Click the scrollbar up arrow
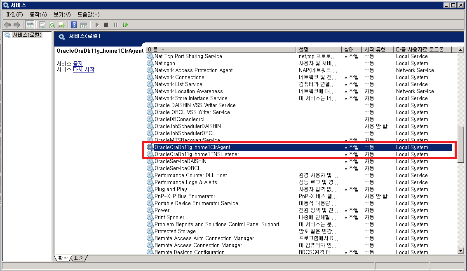Image resolution: width=467 pixels, height=271 pixels. pos(461,50)
